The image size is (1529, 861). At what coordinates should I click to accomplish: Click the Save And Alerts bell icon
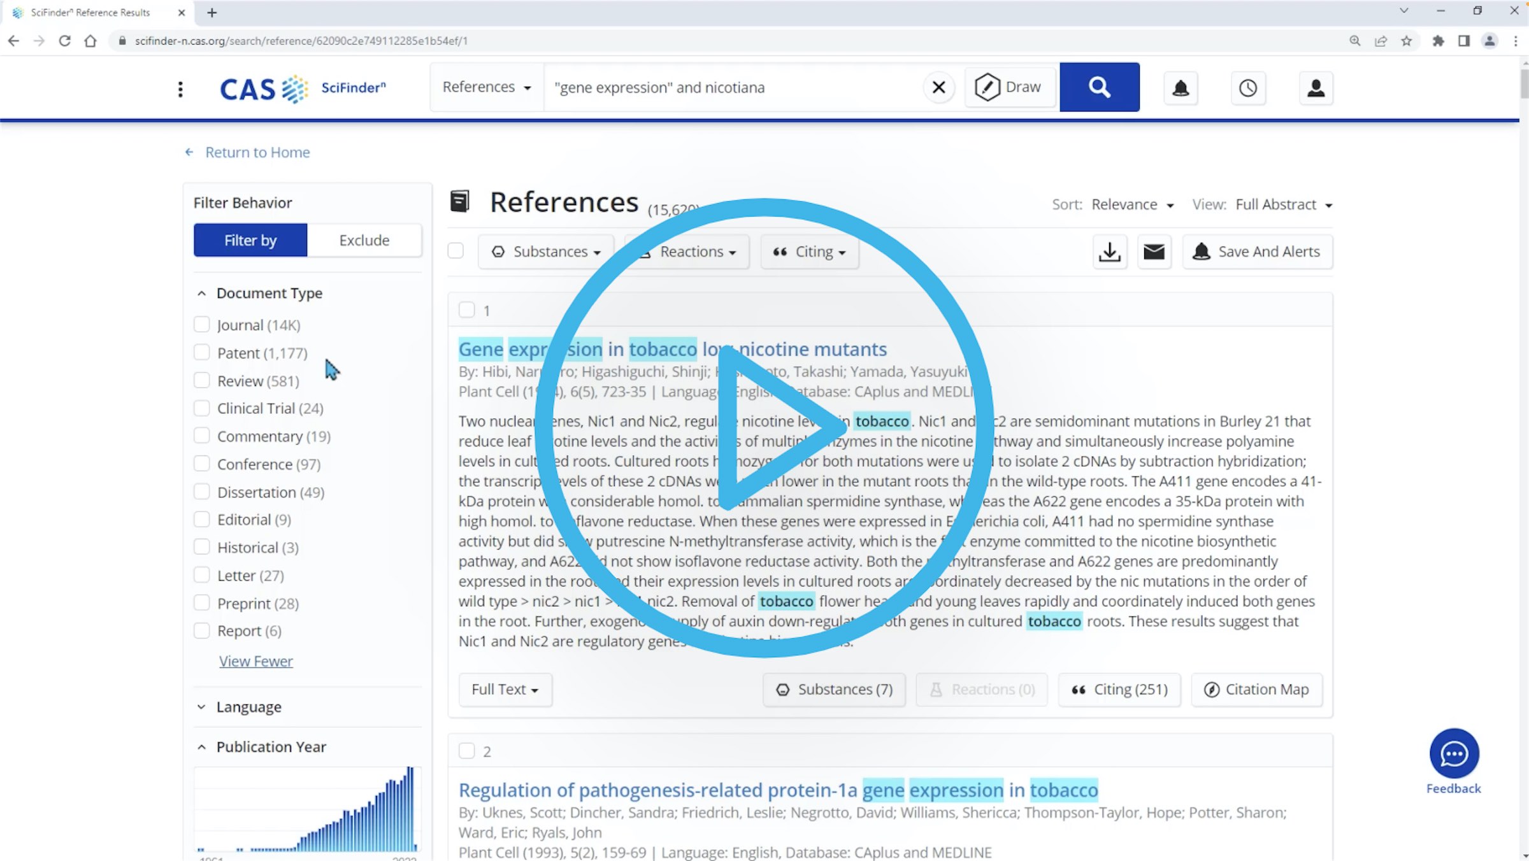pyautogui.click(x=1202, y=251)
